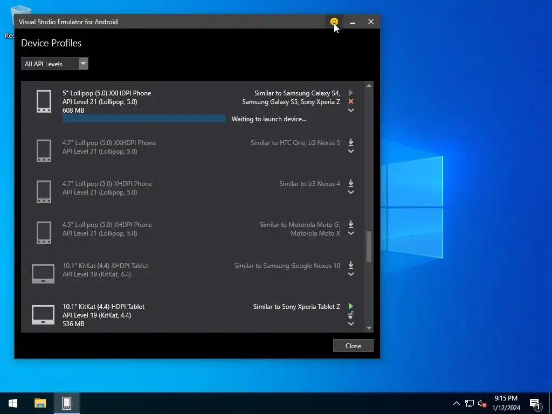Click the launch progress bar of the 5" Lollipop phone
Screen dimensions: 552x414
[x=144, y=119]
